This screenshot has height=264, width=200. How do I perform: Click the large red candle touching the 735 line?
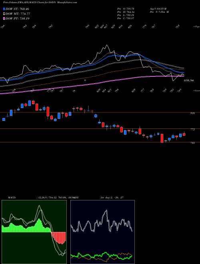[x=162, y=138]
